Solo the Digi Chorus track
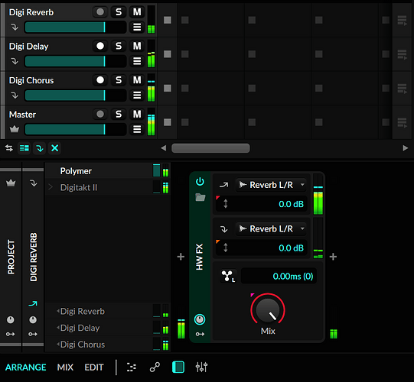 tap(119, 80)
